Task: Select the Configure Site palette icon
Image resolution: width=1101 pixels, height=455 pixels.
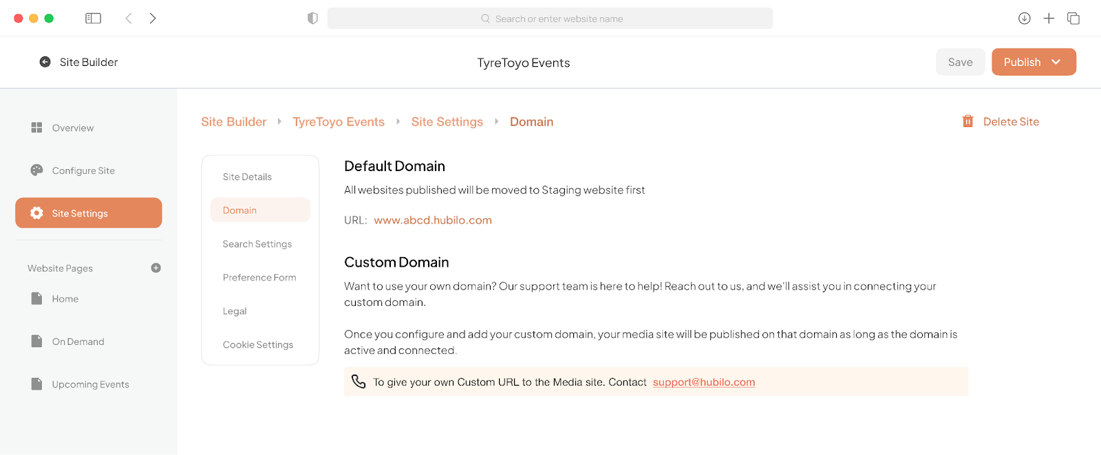Action: point(36,170)
